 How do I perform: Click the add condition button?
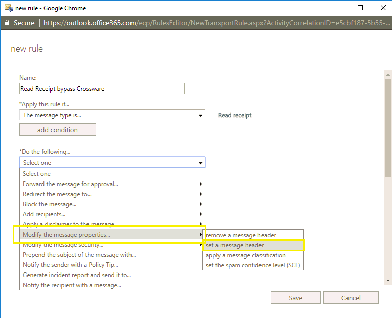click(x=58, y=130)
